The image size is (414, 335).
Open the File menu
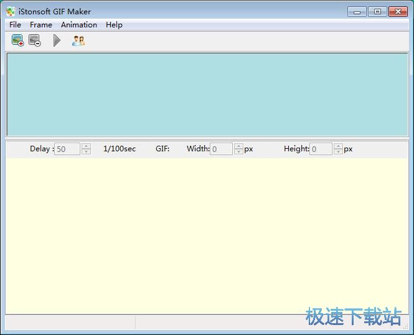coord(15,25)
